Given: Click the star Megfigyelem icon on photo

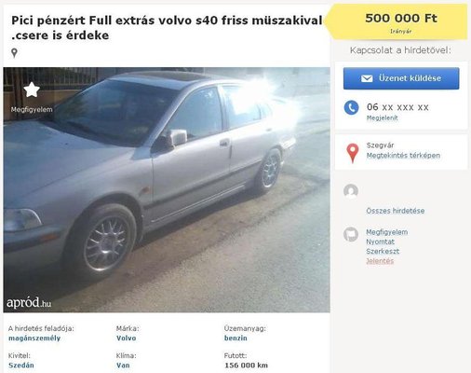Looking at the screenshot, I should (32, 90).
